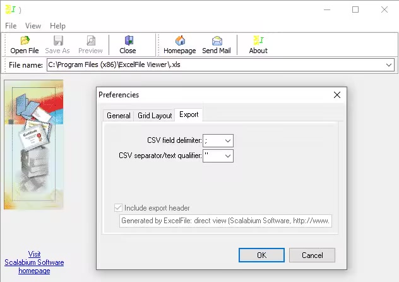The width and height of the screenshot is (399, 282).
Task: Switch to the General tab
Action: tap(118, 116)
